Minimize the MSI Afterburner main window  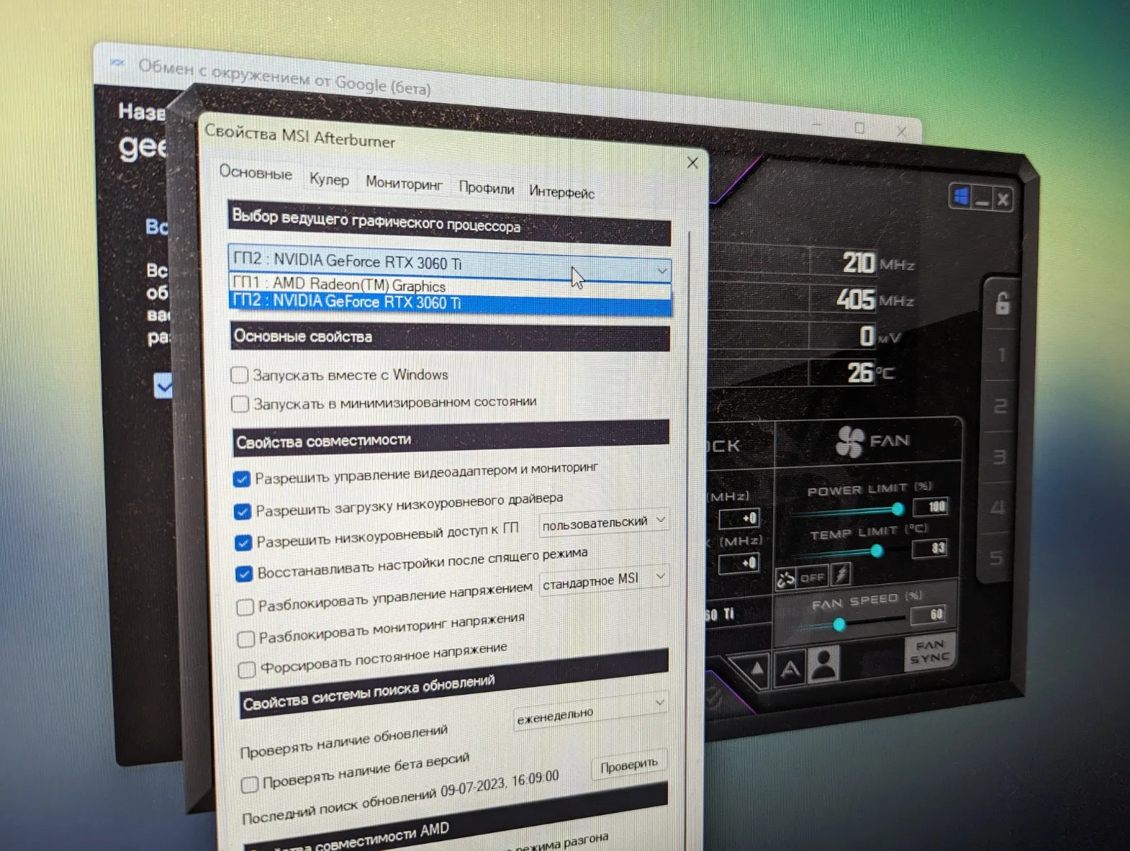pos(982,198)
